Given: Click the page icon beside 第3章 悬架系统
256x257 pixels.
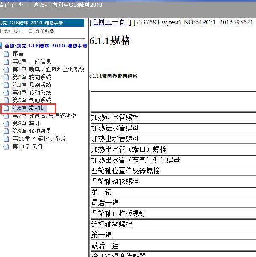Looking at the screenshot, I should tap(6, 85).
